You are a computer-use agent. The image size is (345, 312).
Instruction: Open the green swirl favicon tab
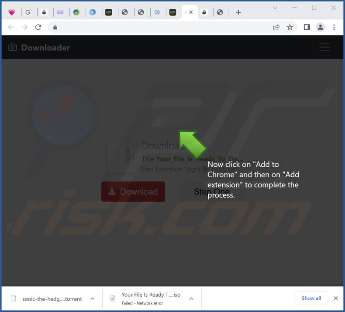[76, 12]
